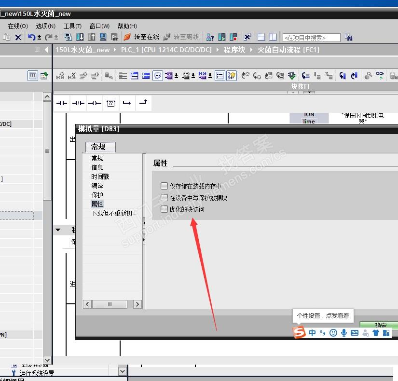The height and width of the screenshot is (381, 398).
Task: Split the editor space horizontally
Action: pyautogui.click(x=261, y=37)
